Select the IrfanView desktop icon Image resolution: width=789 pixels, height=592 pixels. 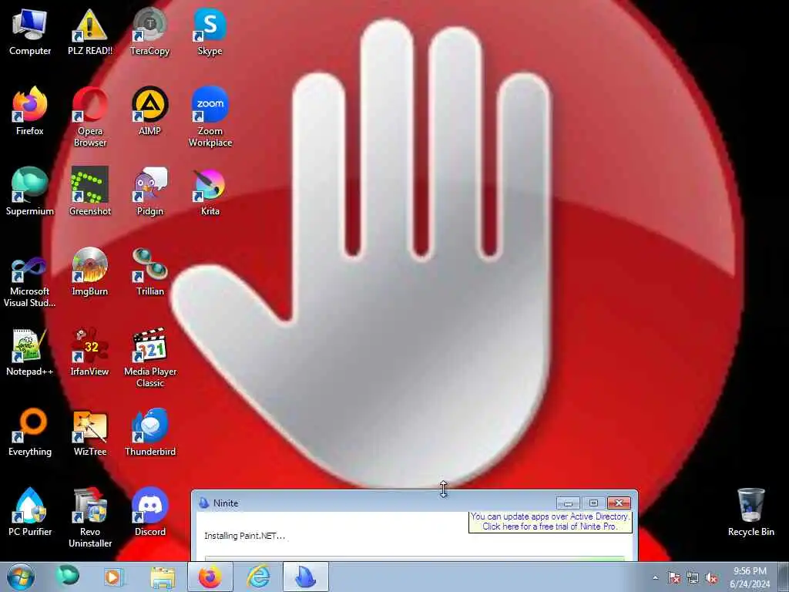(x=89, y=352)
